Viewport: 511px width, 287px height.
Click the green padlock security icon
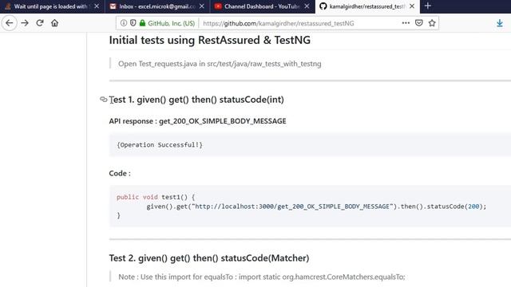pos(142,23)
